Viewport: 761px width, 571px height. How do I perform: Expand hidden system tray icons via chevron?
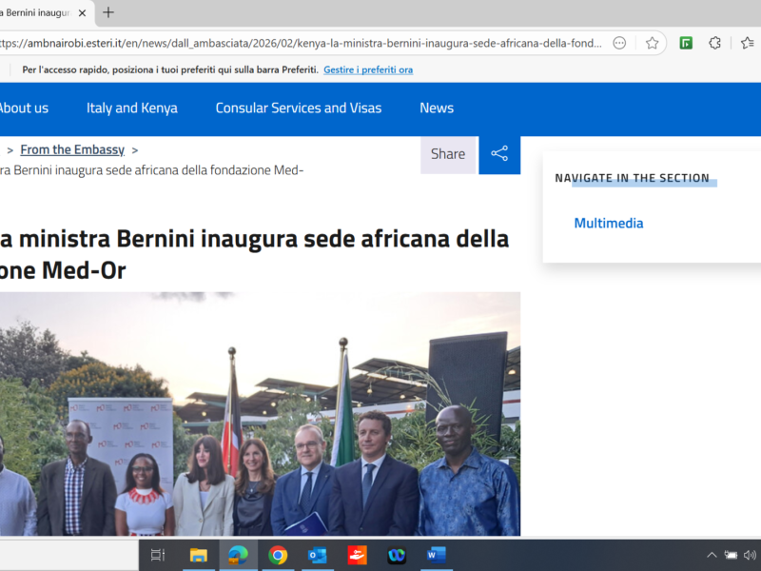coord(712,554)
